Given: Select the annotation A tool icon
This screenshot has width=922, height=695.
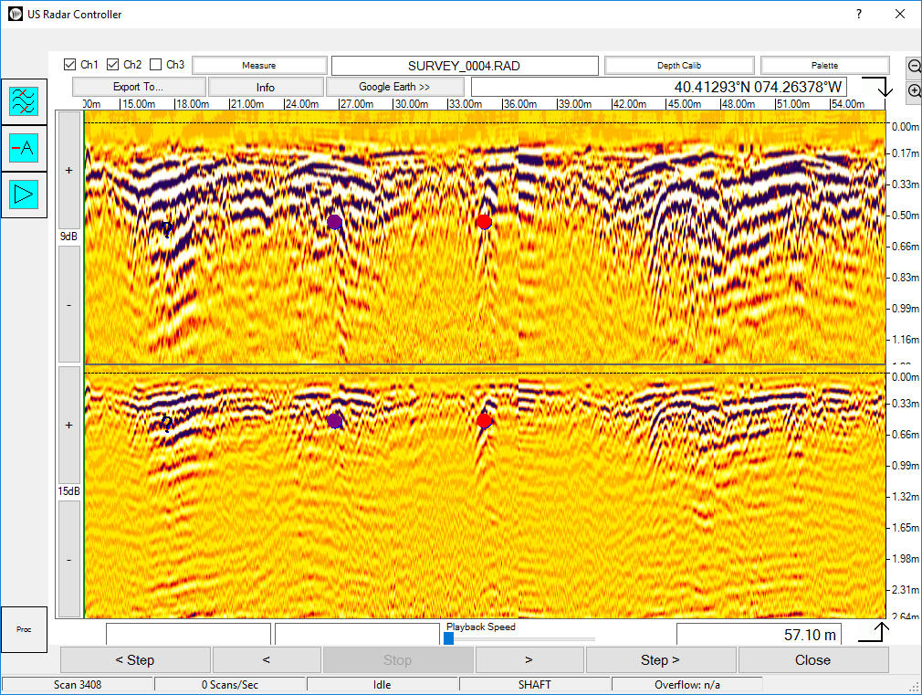Looking at the screenshot, I should (x=24, y=148).
